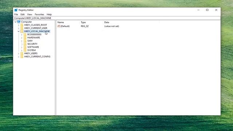Select the HKEY_LOCAL_MACHINE label
This screenshot has height=131, width=233.
[37, 31]
